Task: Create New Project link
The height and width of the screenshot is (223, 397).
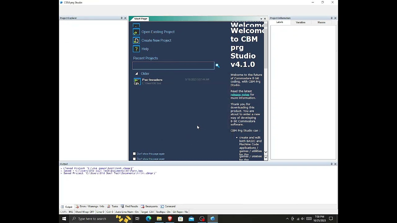Action: [x=156, y=40]
